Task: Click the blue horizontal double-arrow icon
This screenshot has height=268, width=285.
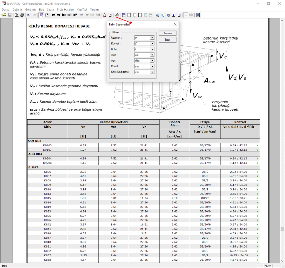Action: (x=179, y=15)
